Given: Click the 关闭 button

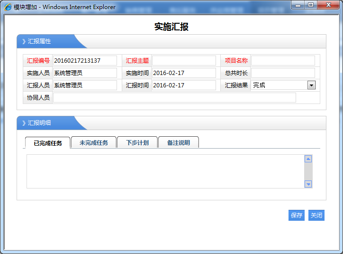Looking at the screenshot, I should pyautogui.click(x=316, y=215).
